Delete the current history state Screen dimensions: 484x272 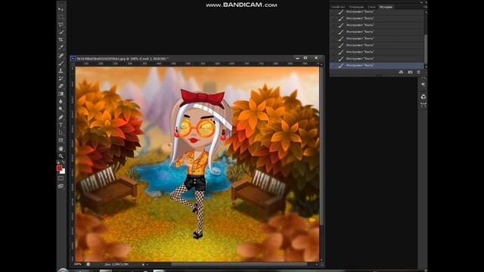[x=418, y=72]
